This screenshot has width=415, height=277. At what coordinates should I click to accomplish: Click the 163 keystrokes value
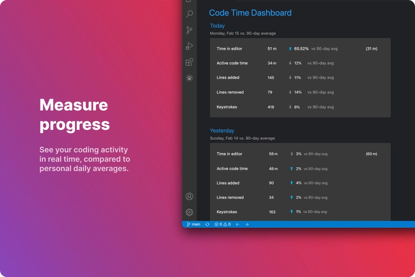pyautogui.click(x=272, y=212)
